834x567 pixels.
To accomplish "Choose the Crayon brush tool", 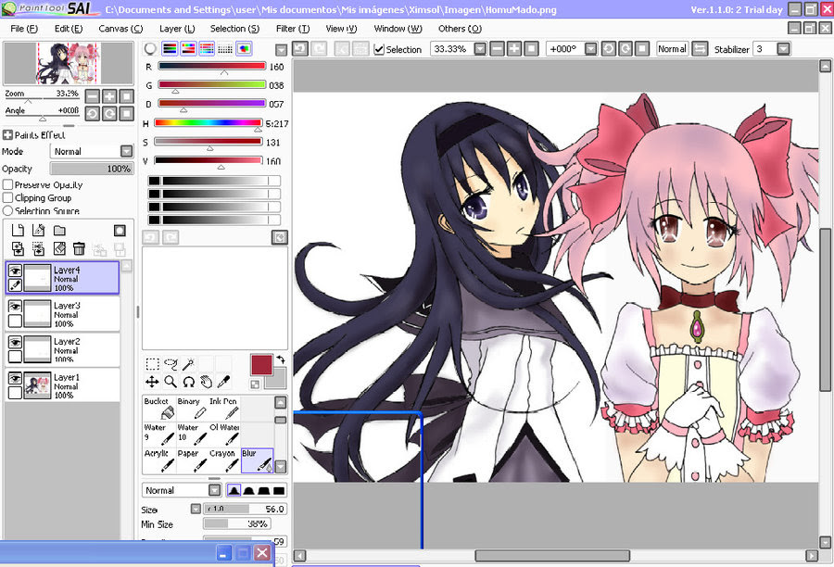I will tap(224, 460).
